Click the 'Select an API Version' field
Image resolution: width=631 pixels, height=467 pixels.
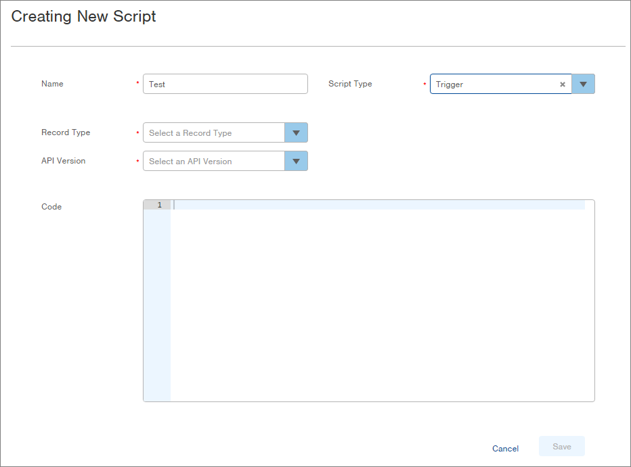click(213, 162)
